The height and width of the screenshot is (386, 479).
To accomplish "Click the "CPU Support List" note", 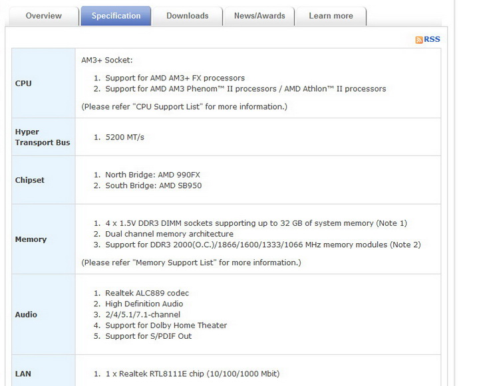I will click(184, 107).
